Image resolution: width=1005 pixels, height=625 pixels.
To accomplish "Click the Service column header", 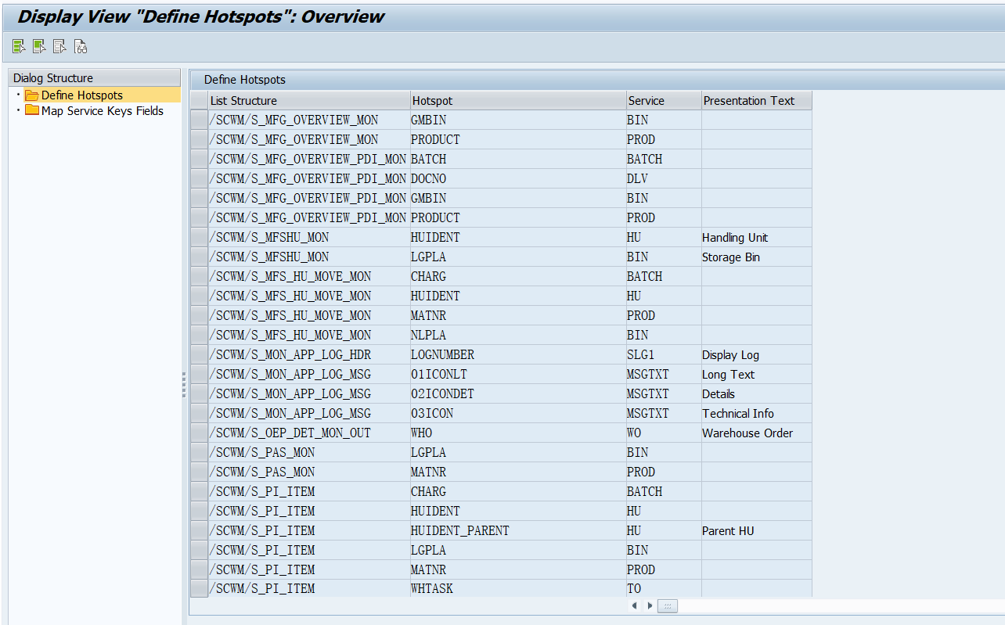I will (x=664, y=101).
